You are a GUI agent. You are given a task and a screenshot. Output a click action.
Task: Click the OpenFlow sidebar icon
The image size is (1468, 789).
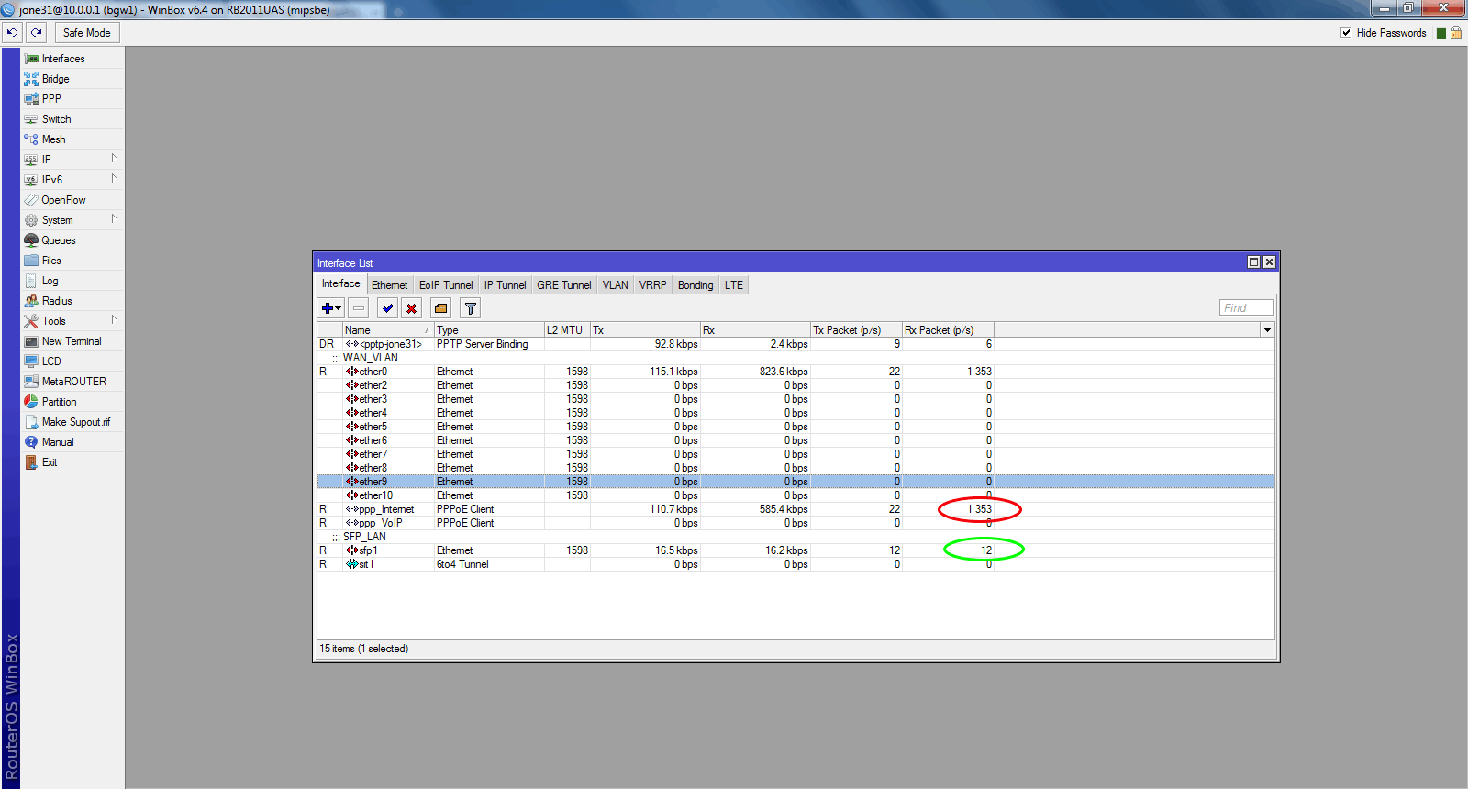[31, 200]
